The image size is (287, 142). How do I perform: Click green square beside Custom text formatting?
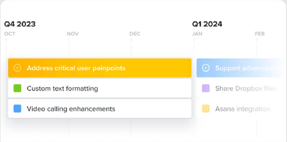pyautogui.click(x=18, y=88)
